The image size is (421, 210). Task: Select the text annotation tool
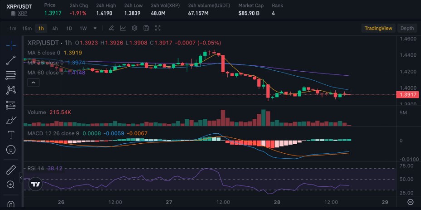(x=11, y=135)
